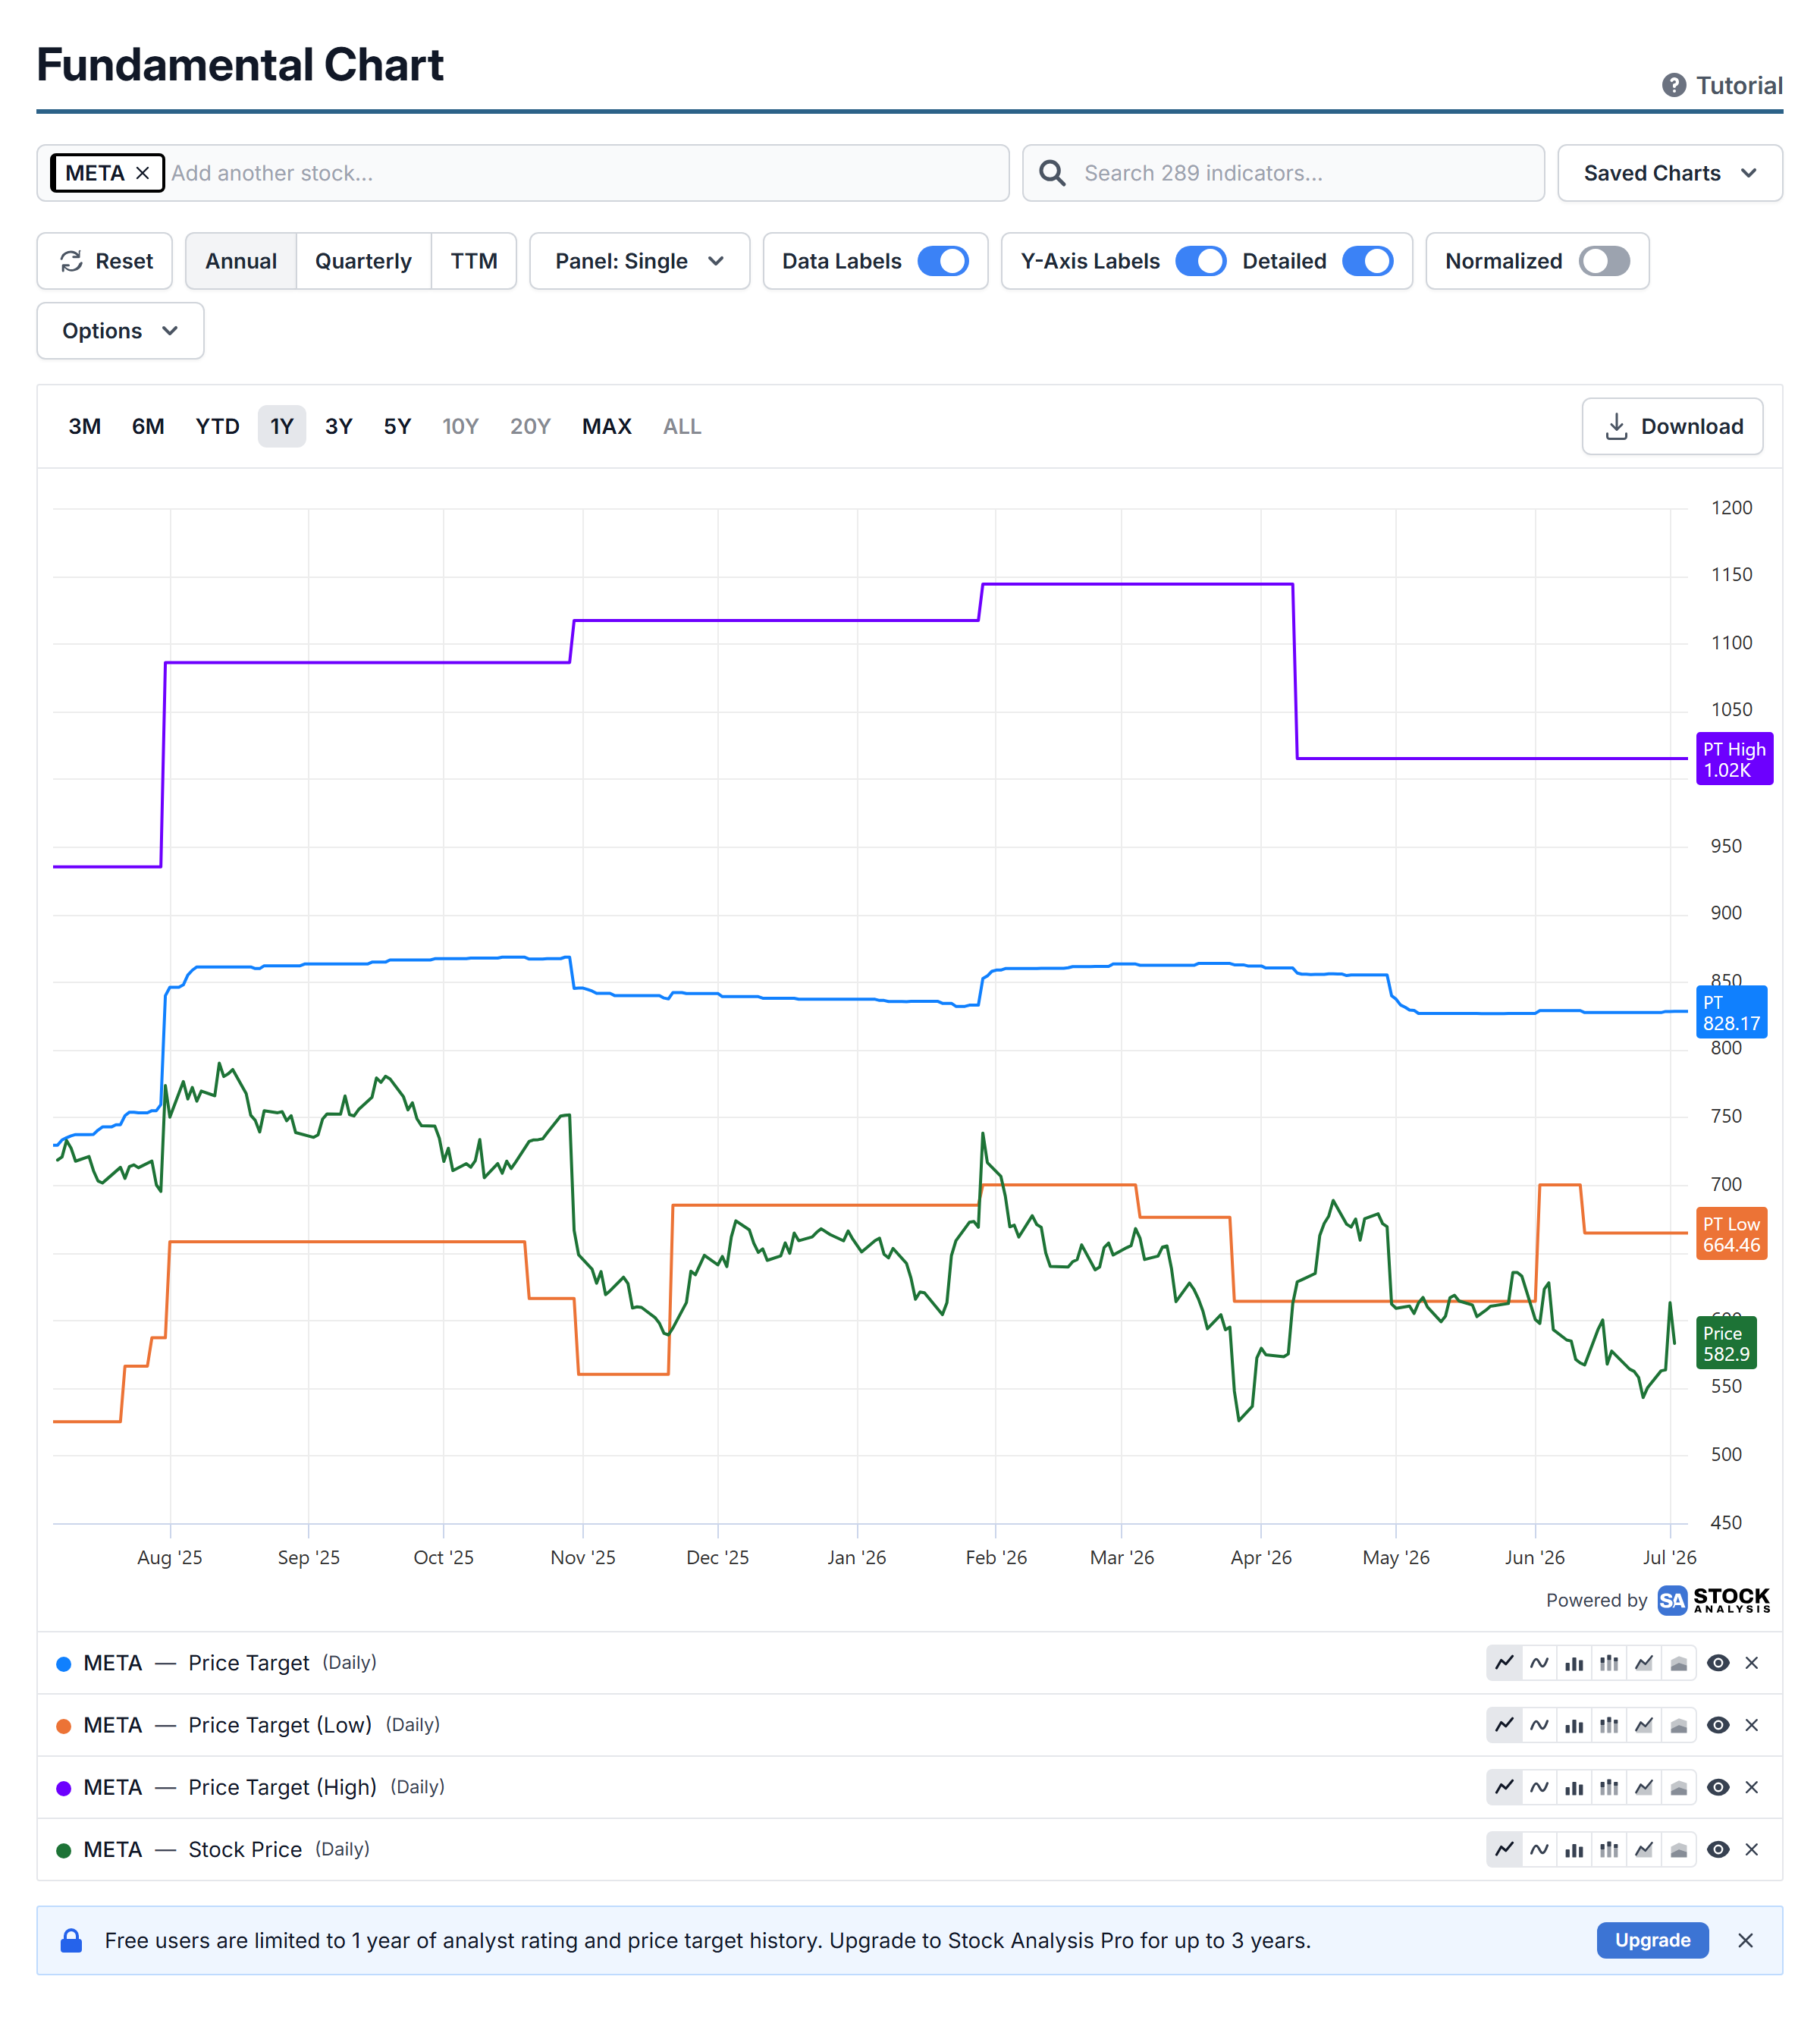Select the 3Y time range

coord(339,426)
